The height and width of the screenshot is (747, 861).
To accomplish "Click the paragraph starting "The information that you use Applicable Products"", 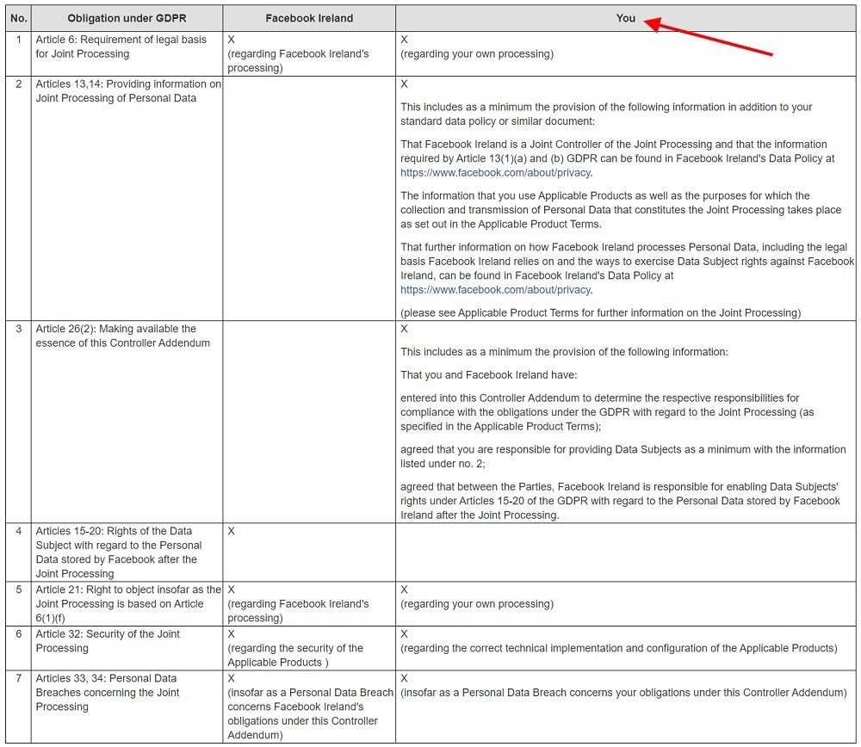I will tap(621, 210).
